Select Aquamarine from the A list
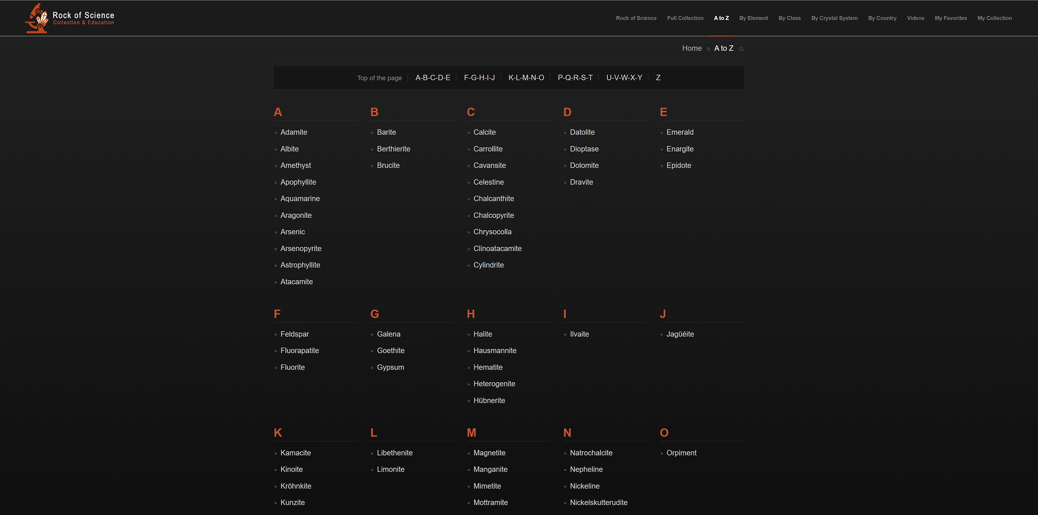 point(300,199)
